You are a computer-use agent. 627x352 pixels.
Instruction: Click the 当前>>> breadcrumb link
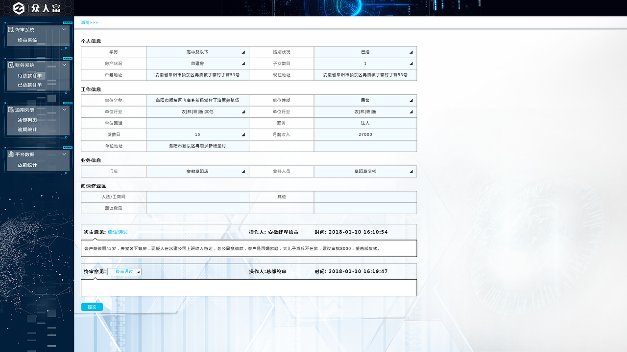pyautogui.click(x=90, y=22)
